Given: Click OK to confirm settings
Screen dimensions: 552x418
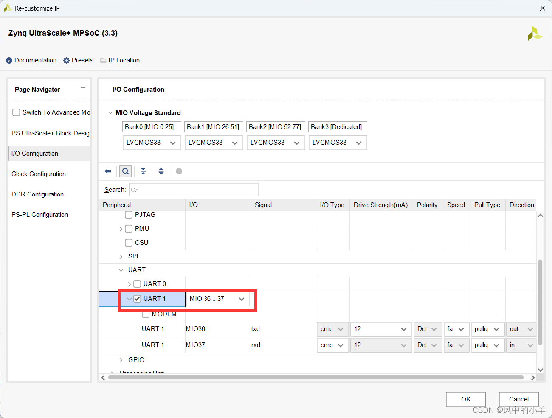Looking at the screenshot, I should tap(466, 399).
